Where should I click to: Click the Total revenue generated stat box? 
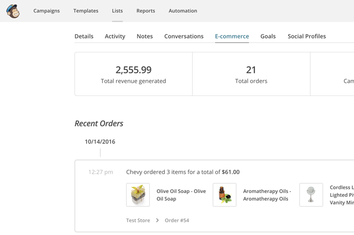tap(133, 74)
